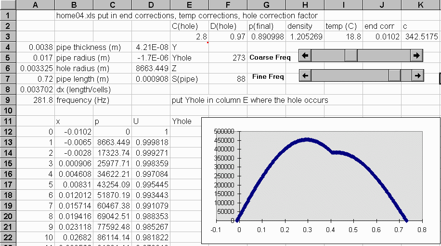This screenshot has height=246, width=441.
Task: Click the Fine Freq slider thumb
Action: (395, 75)
